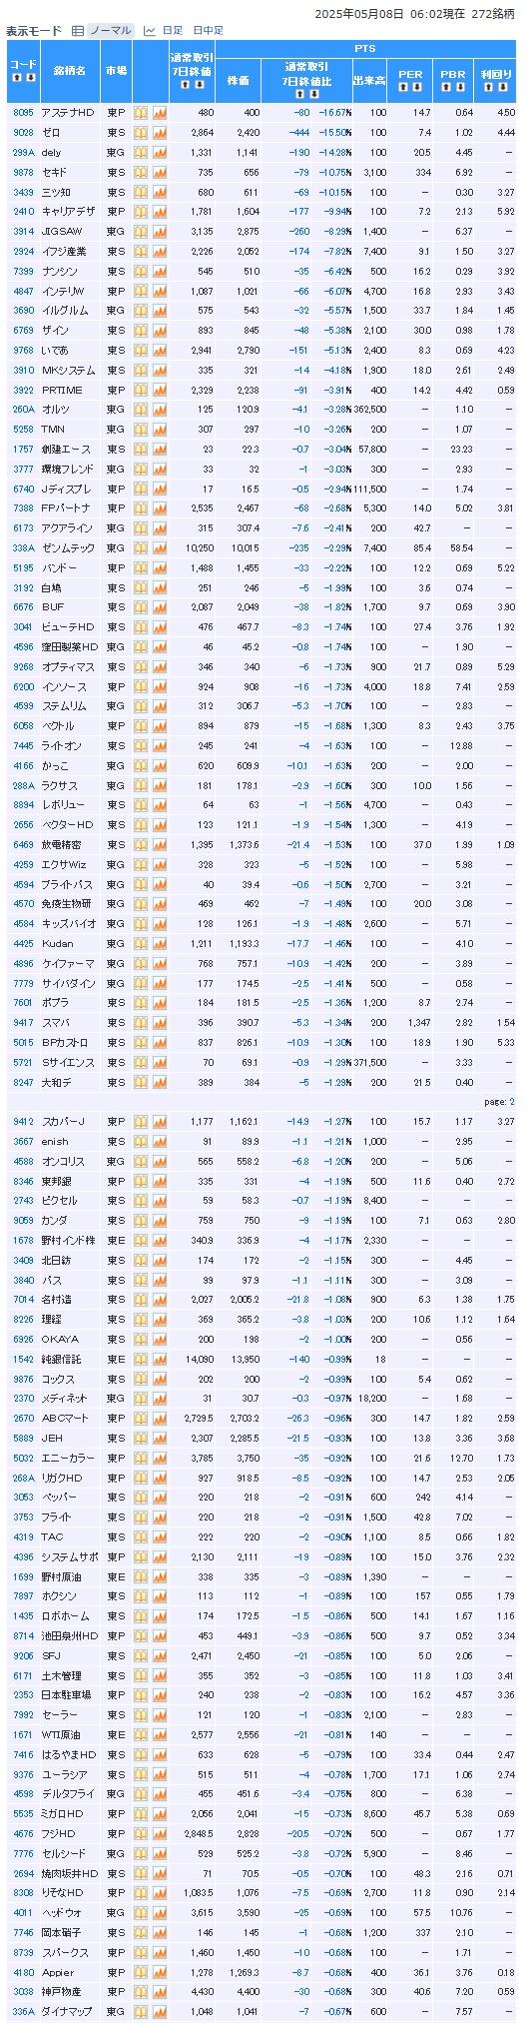Sort ascending by PBR column arrow
The width and height of the screenshot is (530, 2023).
[448, 87]
